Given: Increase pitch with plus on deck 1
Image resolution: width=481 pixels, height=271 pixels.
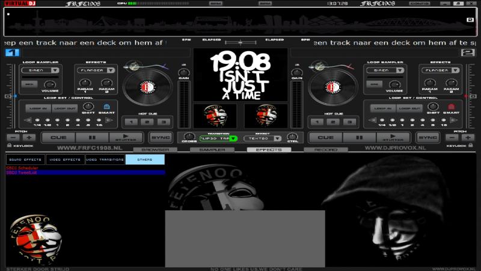Looking at the screenshot, I should tap(29, 137).
